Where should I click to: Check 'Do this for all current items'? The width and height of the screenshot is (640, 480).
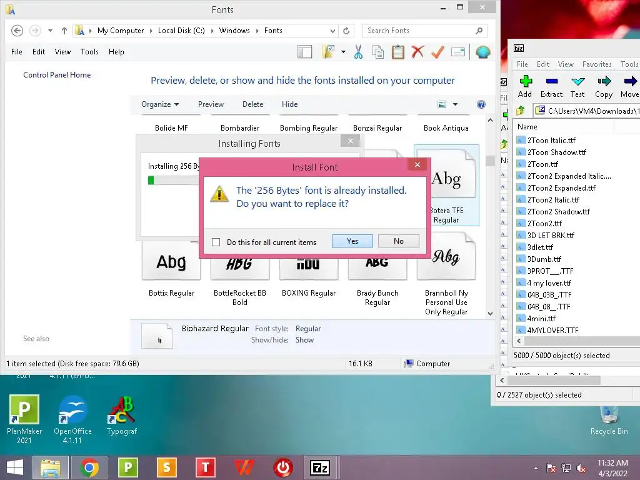(x=216, y=242)
